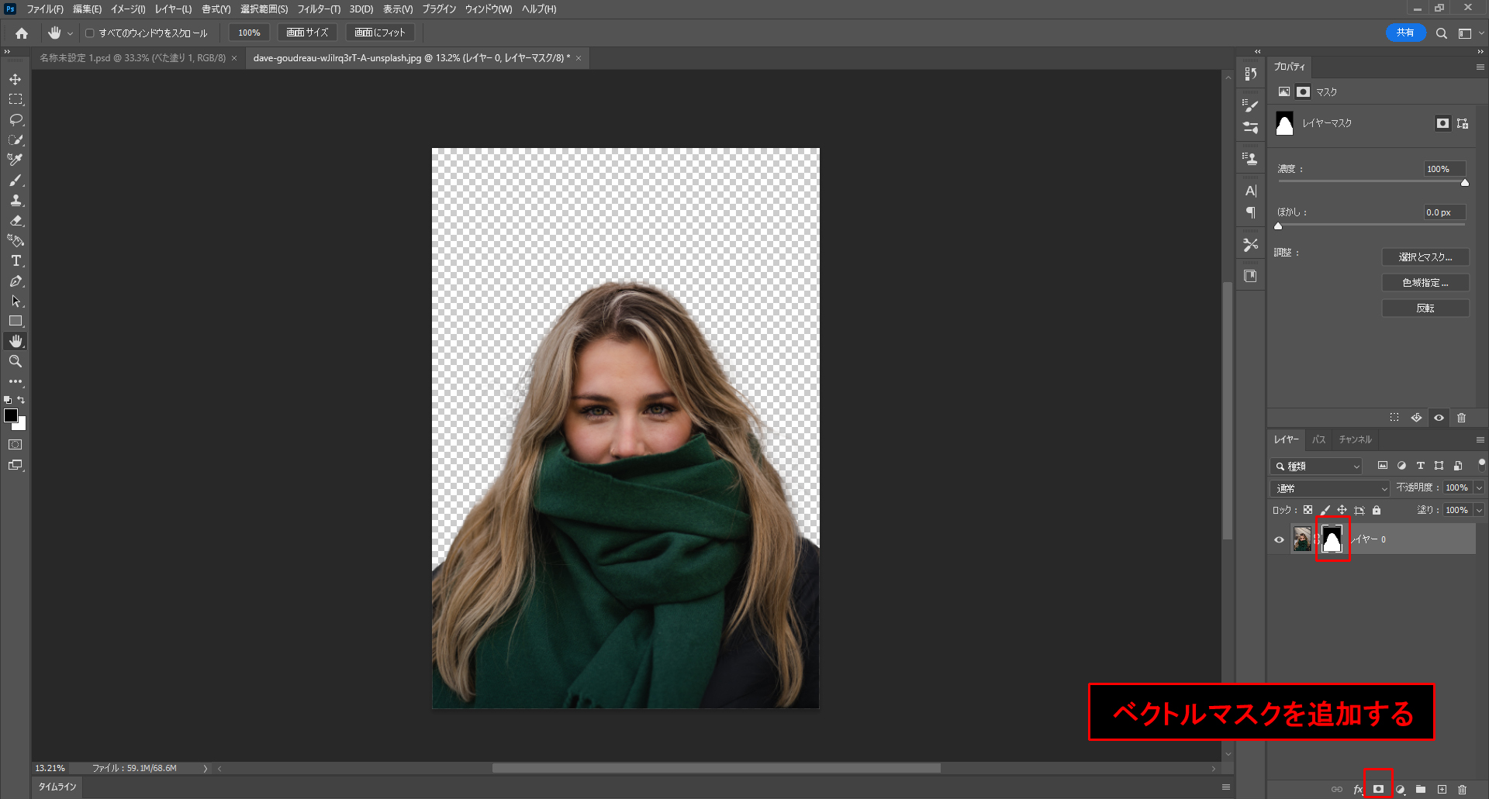Open the フィルター(T) menu
This screenshot has width=1489, height=799.
[318, 9]
